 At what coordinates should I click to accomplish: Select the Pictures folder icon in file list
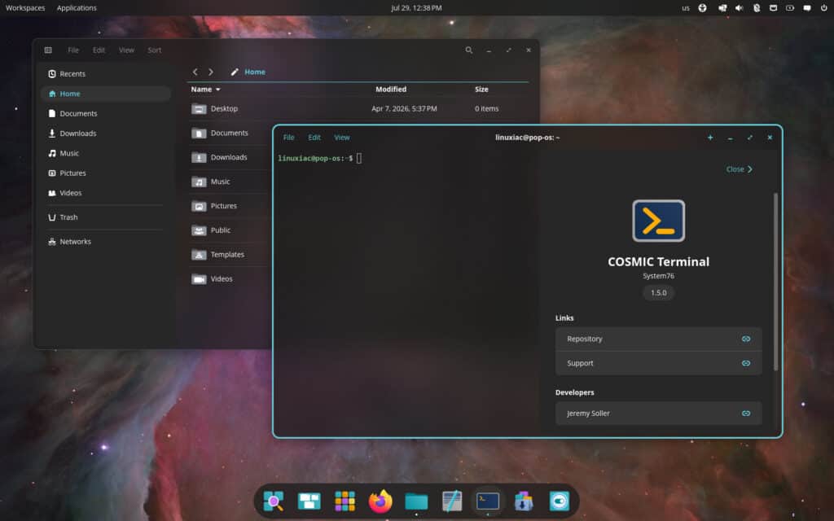[199, 206]
